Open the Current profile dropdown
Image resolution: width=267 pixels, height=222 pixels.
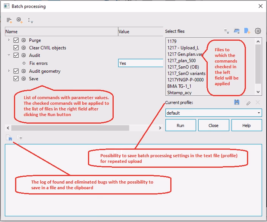coord(213,113)
